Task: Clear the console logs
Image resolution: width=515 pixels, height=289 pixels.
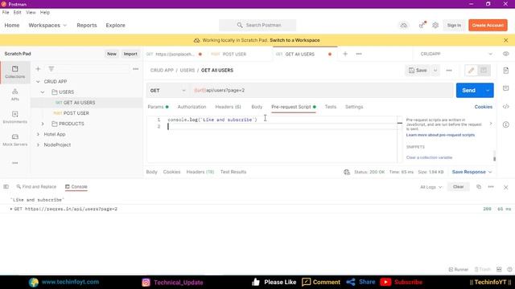Action: point(458,187)
